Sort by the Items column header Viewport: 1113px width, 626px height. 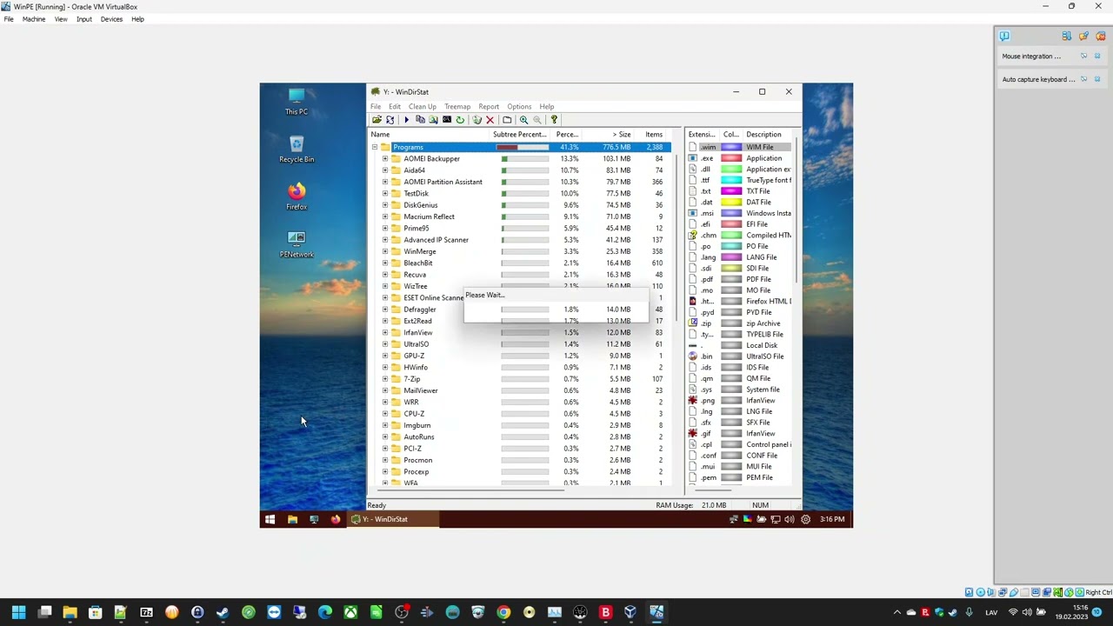pos(653,135)
